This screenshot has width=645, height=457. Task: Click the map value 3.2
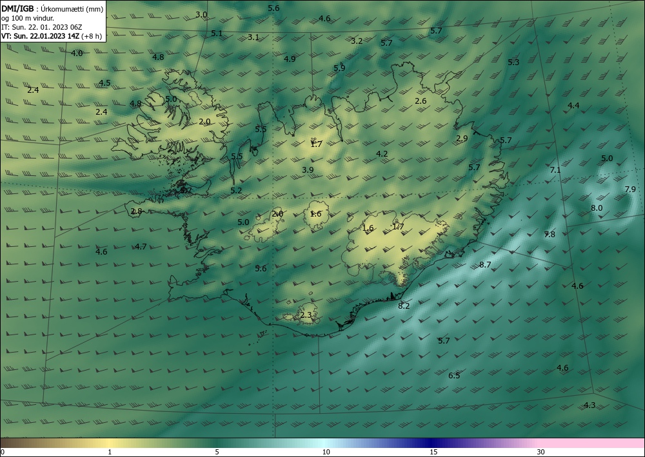[357, 41]
